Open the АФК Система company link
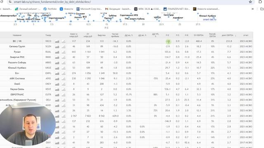This screenshot has width=264, height=148. [17, 79]
